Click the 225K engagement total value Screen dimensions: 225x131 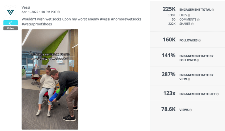pos(169,9)
